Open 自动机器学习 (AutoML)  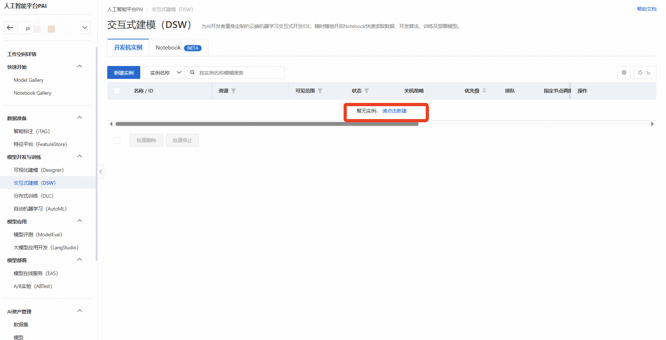click(x=40, y=209)
